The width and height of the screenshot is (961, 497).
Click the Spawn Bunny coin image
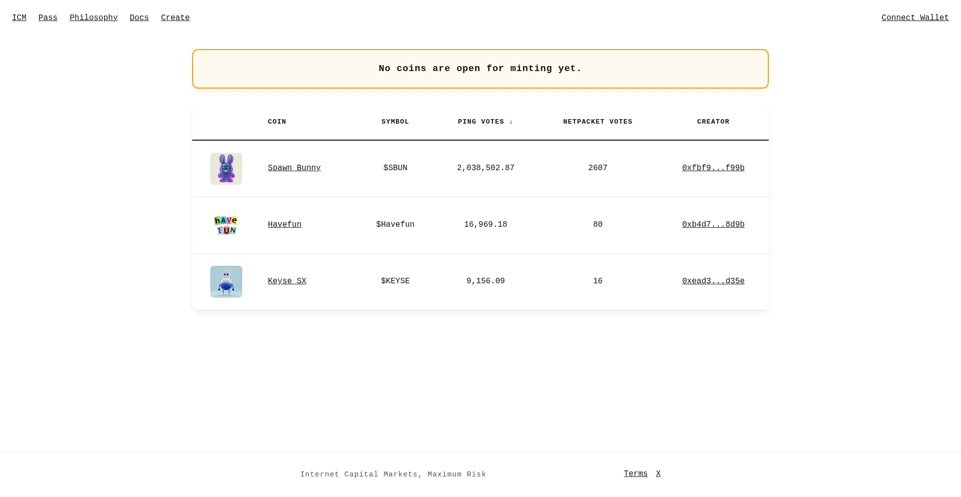click(226, 169)
